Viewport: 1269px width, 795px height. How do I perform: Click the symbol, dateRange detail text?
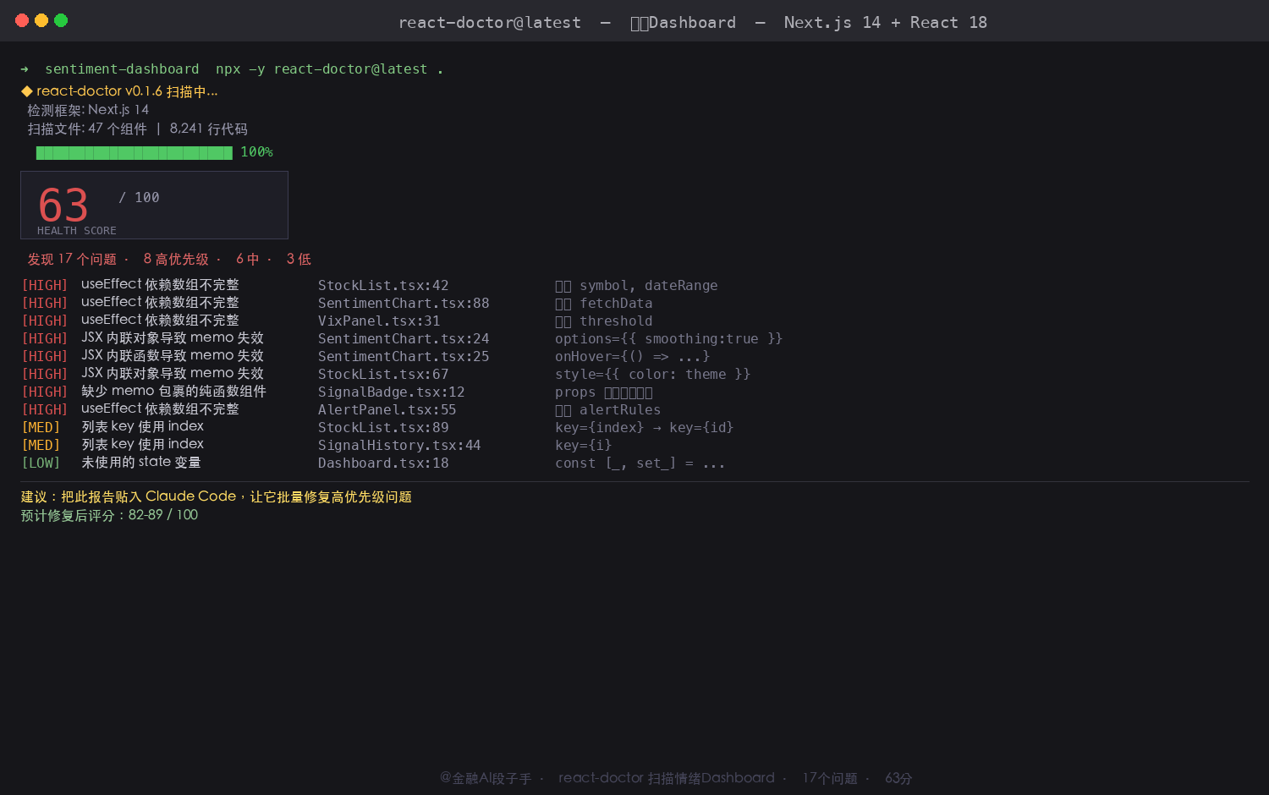pyautogui.click(x=636, y=286)
